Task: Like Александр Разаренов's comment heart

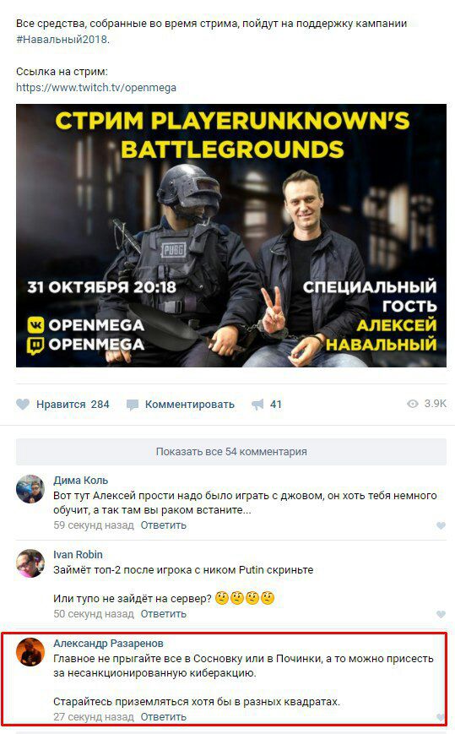Action: pyautogui.click(x=440, y=717)
